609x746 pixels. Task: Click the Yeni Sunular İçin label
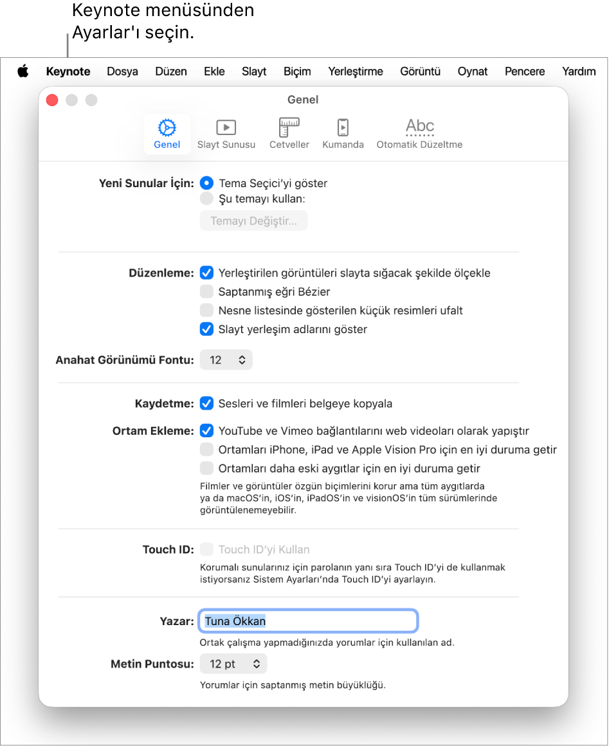click(x=147, y=183)
